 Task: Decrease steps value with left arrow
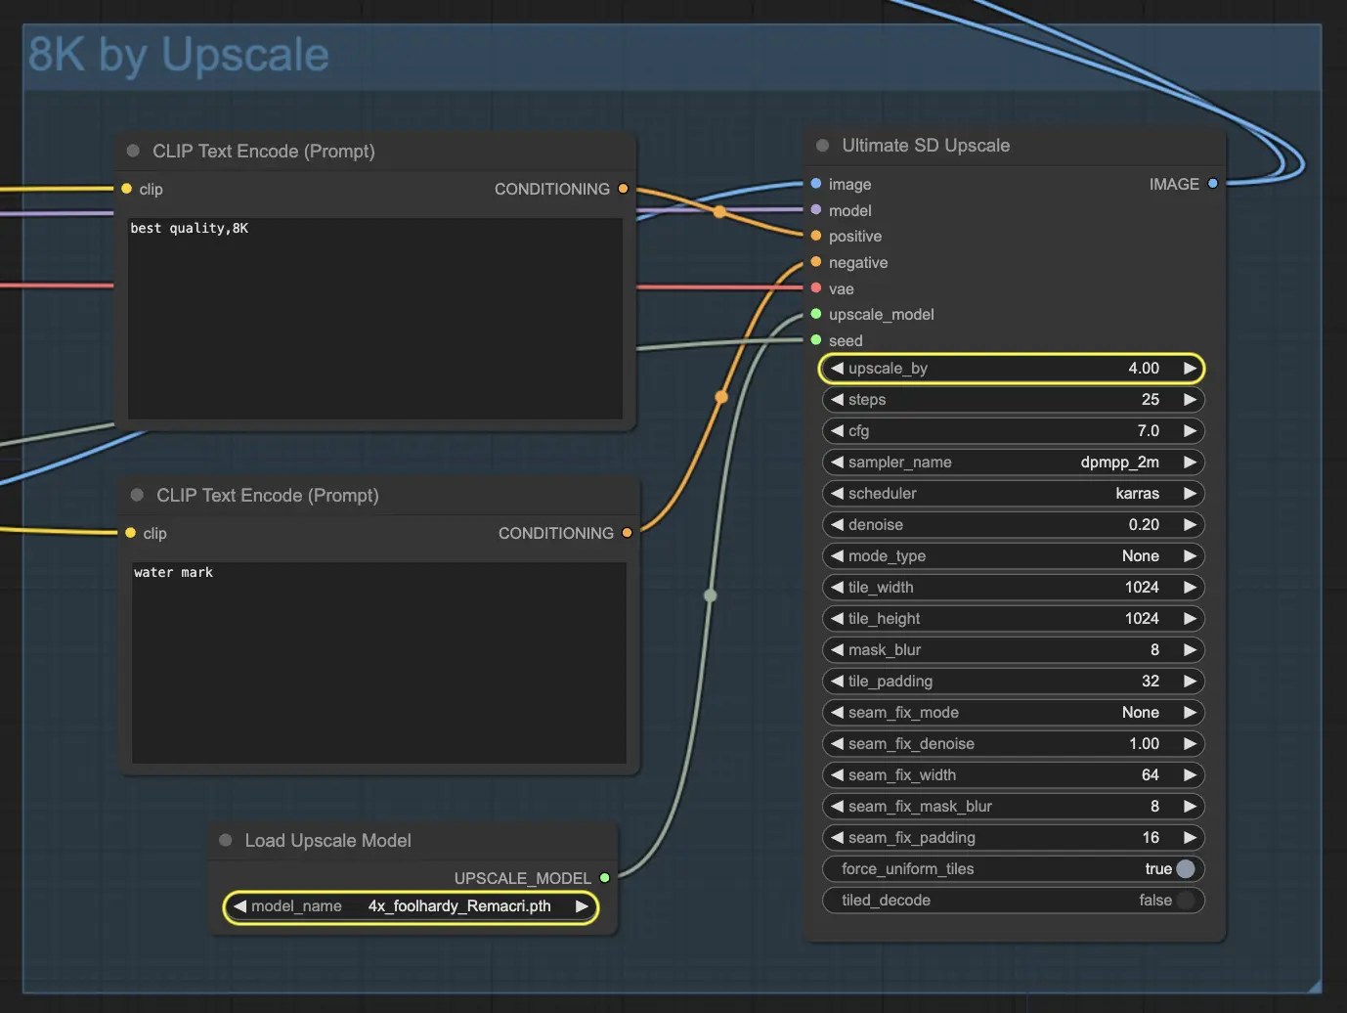click(837, 399)
